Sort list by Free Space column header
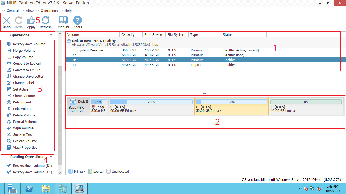The height and width of the screenshot is (194, 346). pos(153,34)
